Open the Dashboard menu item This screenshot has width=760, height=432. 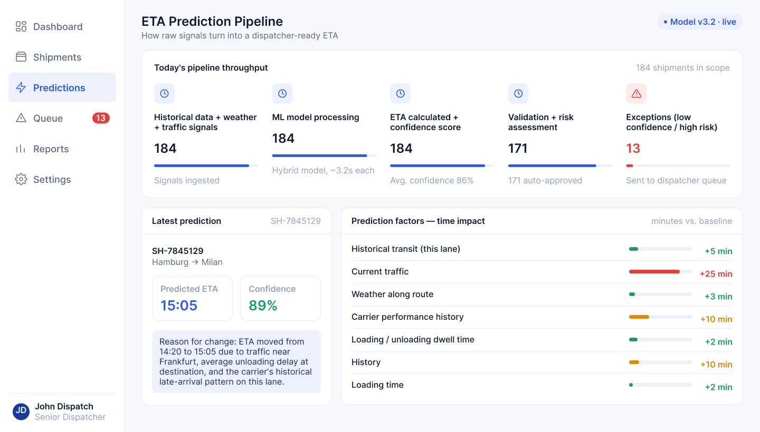click(x=62, y=26)
